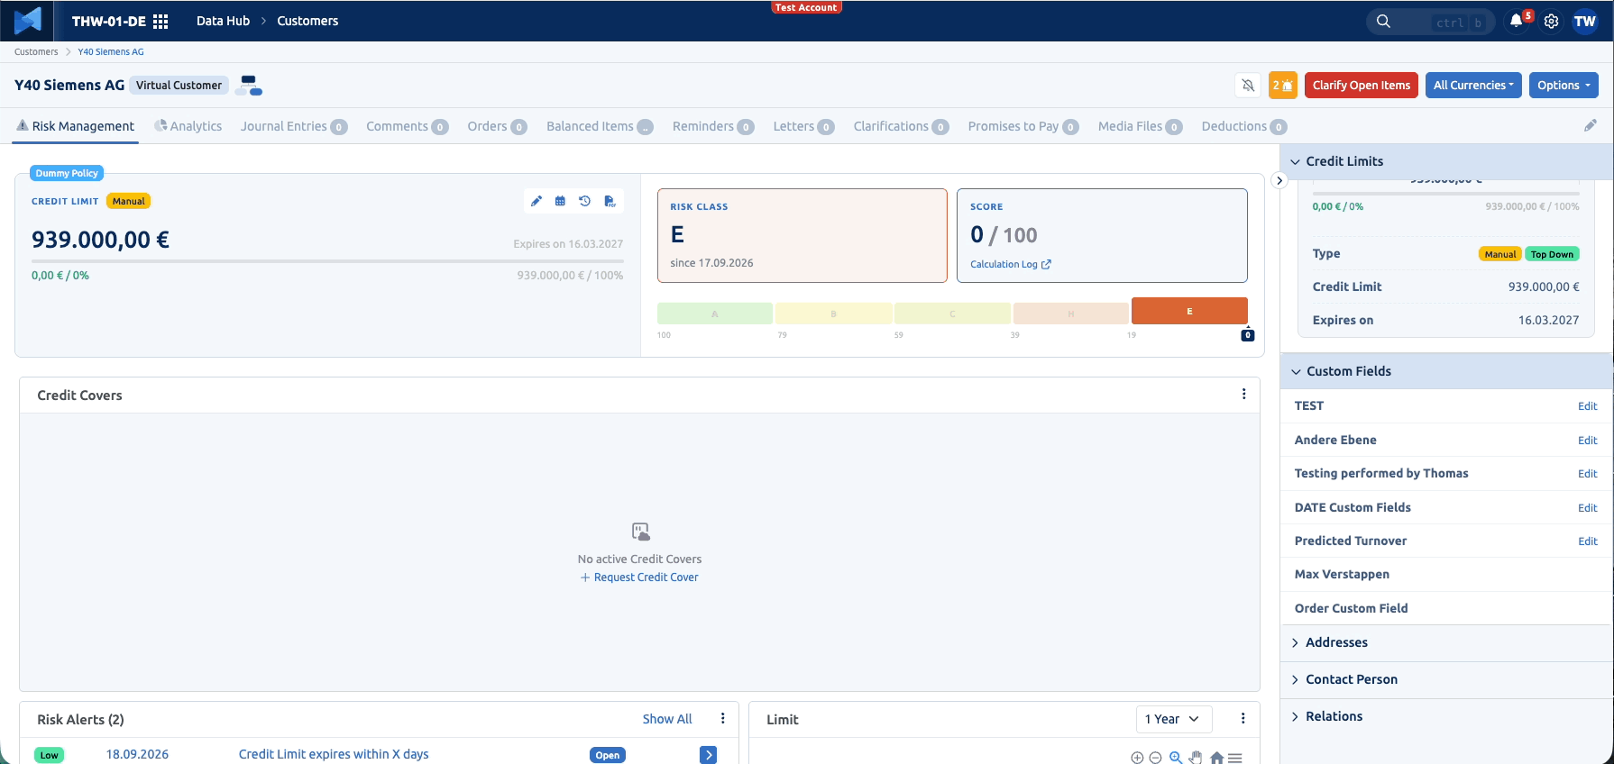Image resolution: width=1614 pixels, height=764 pixels.
Task: Switch to the Analytics tab
Action: click(188, 126)
